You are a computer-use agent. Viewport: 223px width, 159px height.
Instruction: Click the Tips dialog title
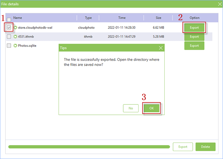click(x=63, y=48)
